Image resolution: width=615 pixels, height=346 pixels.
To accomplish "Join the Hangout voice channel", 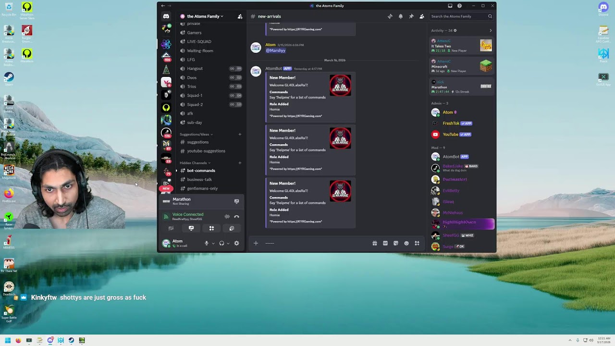I will 210,69.
